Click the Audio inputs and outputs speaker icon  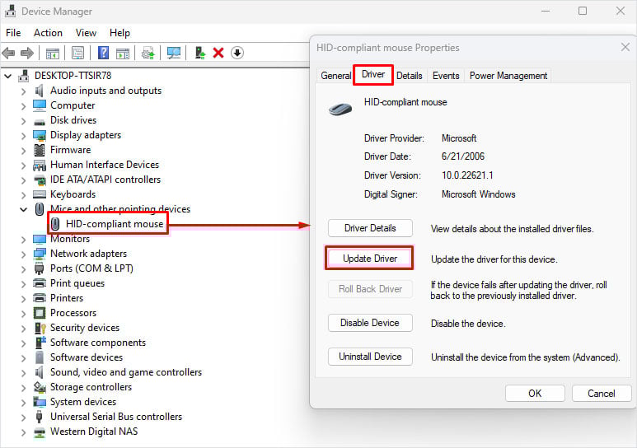point(40,91)
